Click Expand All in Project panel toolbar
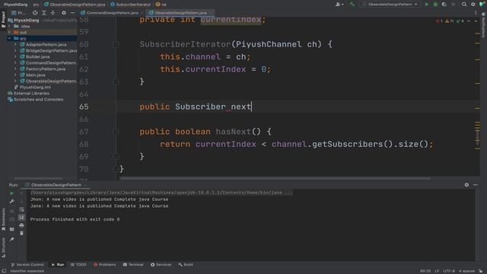The height and width of the screenshot is (274, 487). click(x=44, y=13)
